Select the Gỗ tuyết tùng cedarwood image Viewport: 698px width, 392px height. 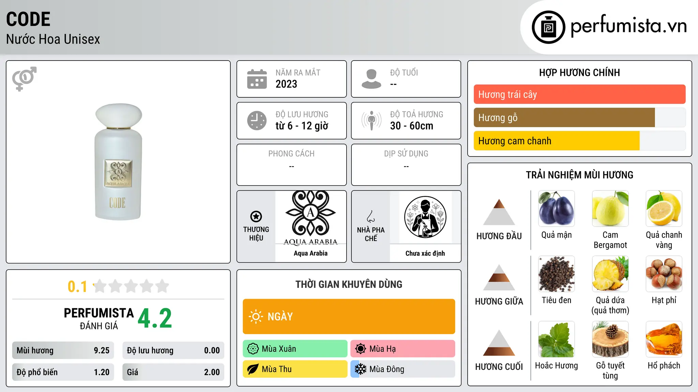point(610,339)
